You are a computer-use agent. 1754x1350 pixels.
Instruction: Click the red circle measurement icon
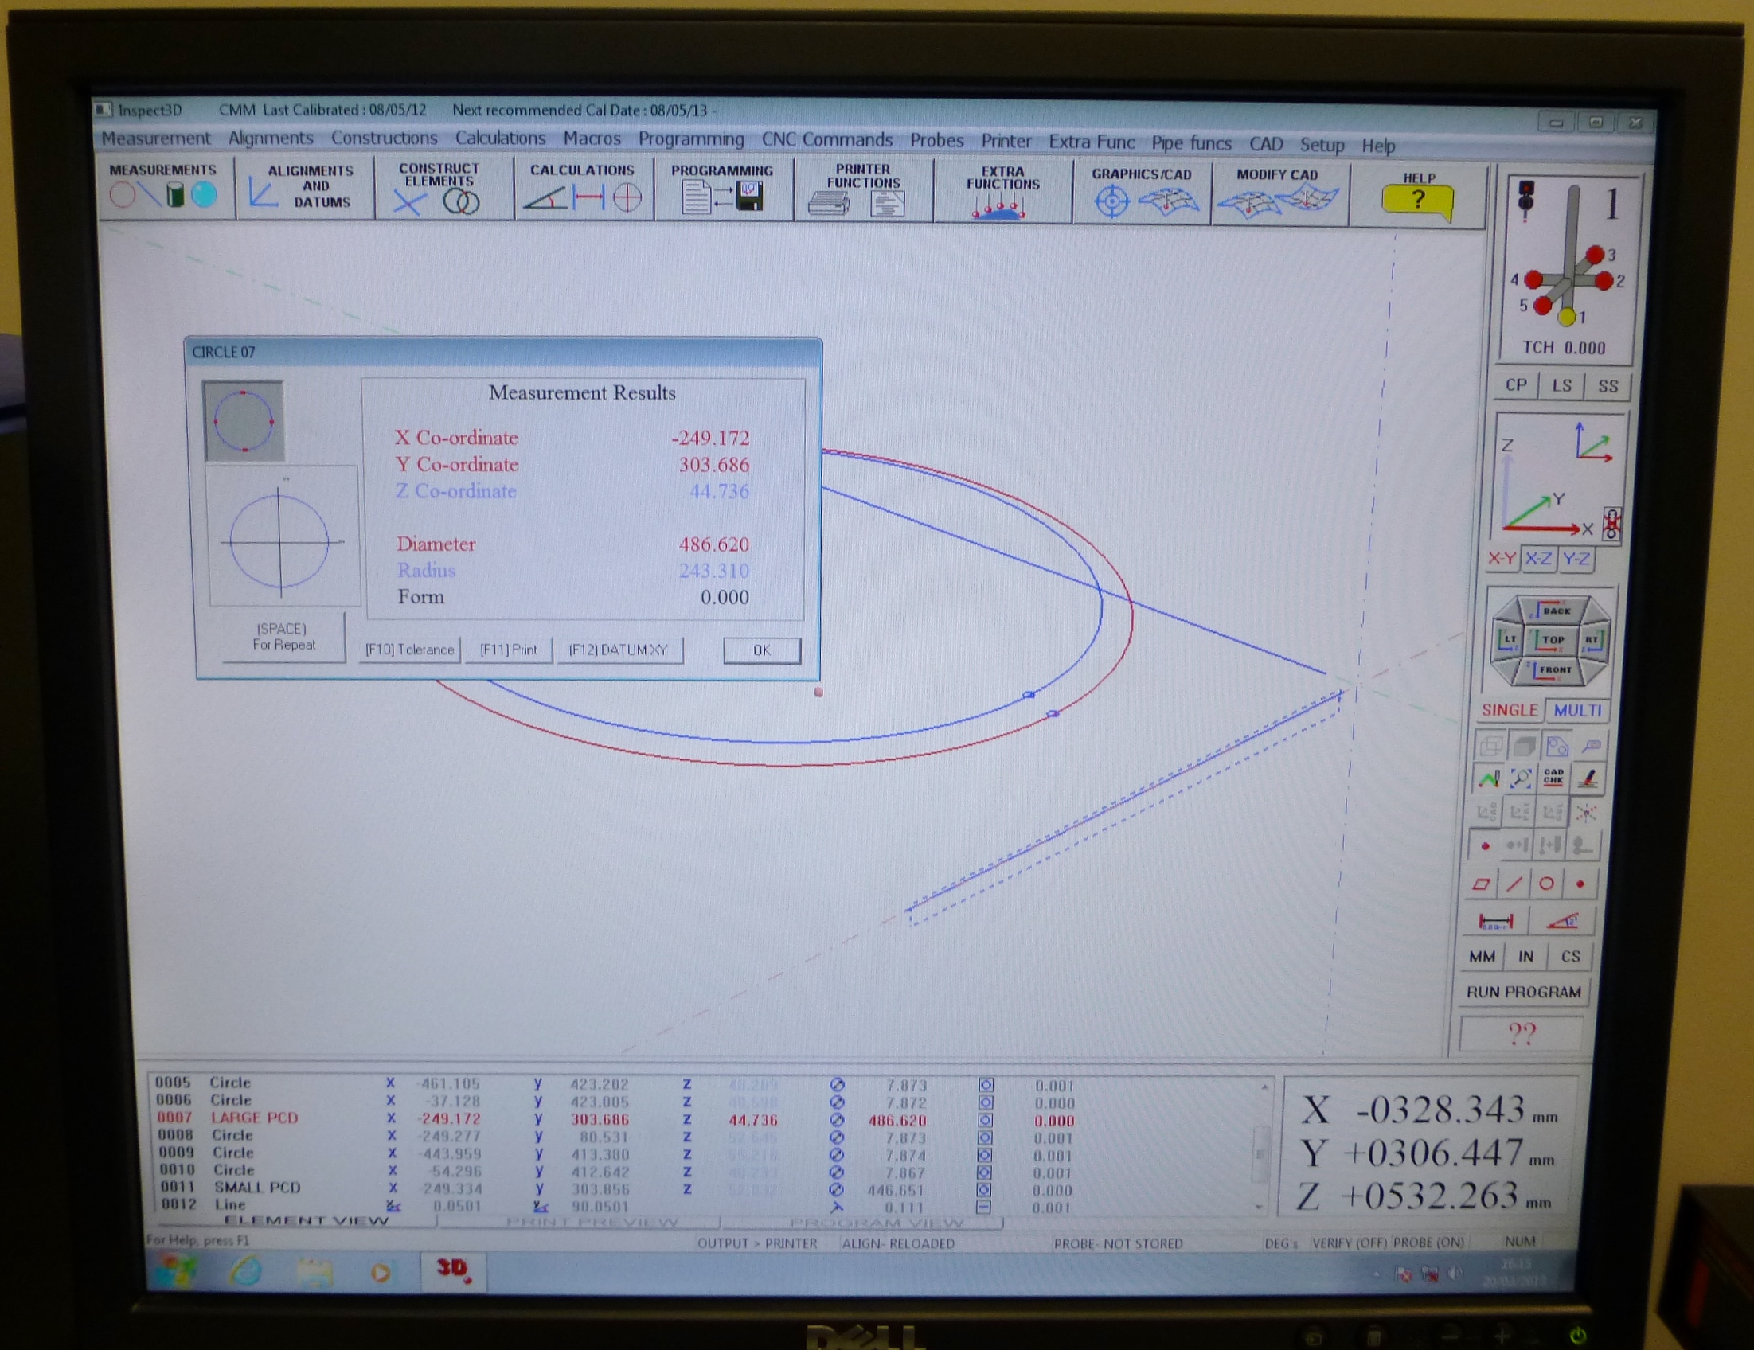tap(123, 195)
